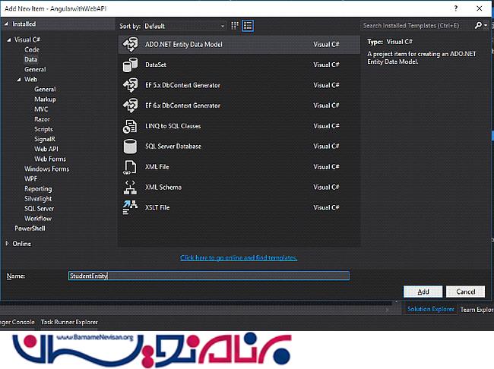
Task: Select the Razor category
Action: pos(42,119)
